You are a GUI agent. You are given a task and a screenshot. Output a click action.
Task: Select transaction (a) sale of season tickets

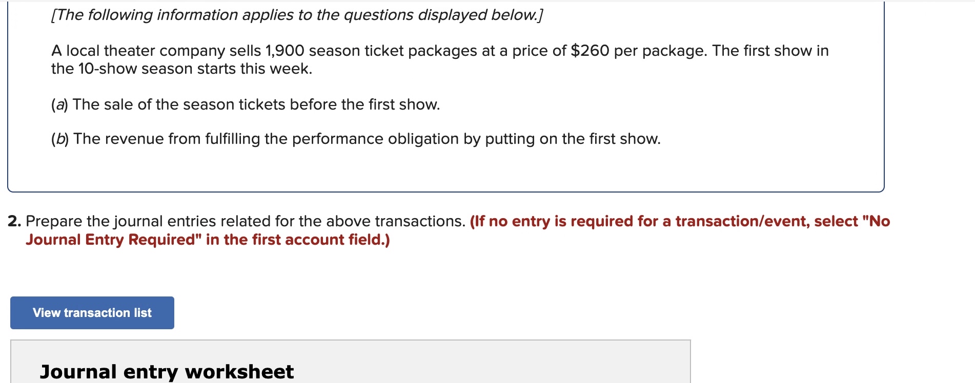(246, 104)
